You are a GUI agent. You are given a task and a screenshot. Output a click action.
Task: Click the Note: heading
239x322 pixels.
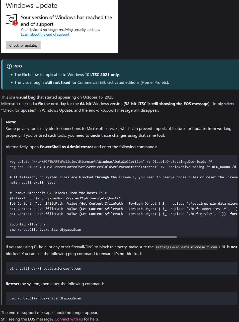11,122
